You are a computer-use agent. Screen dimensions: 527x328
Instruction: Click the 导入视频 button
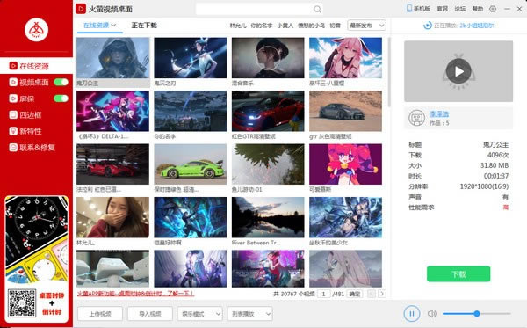click(150, 314)
